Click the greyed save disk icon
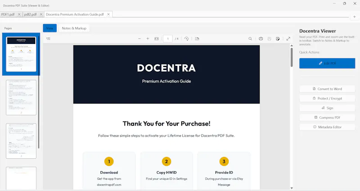Image resolution: width=360 pixels, height=191 pixels. point(269,39)
